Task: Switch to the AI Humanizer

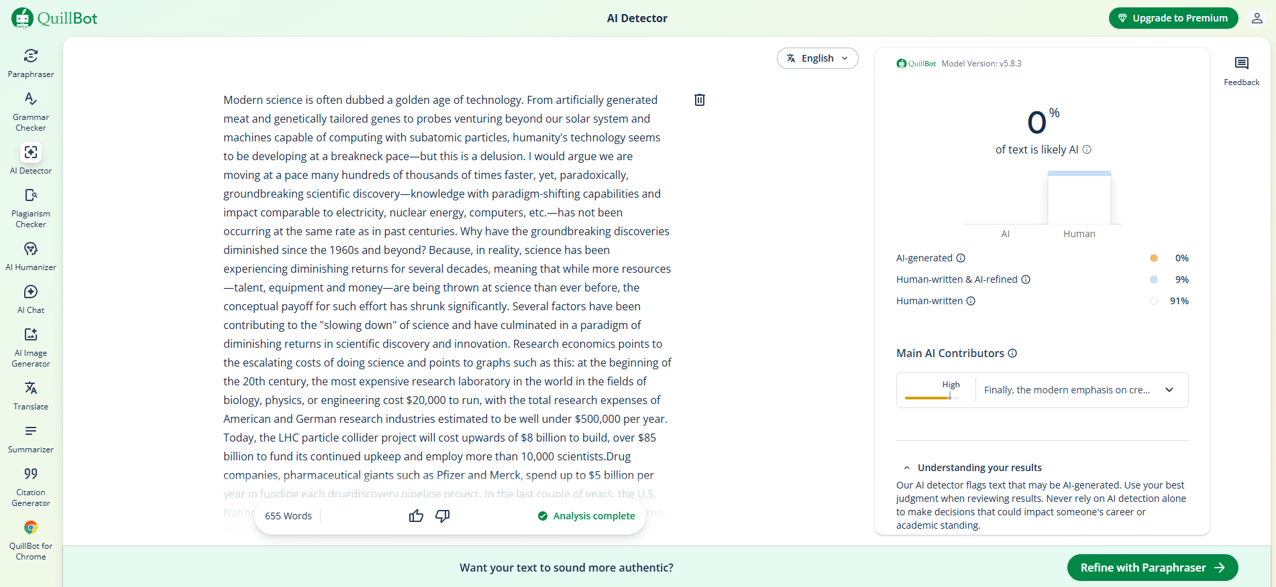Action: coord(30,255)
